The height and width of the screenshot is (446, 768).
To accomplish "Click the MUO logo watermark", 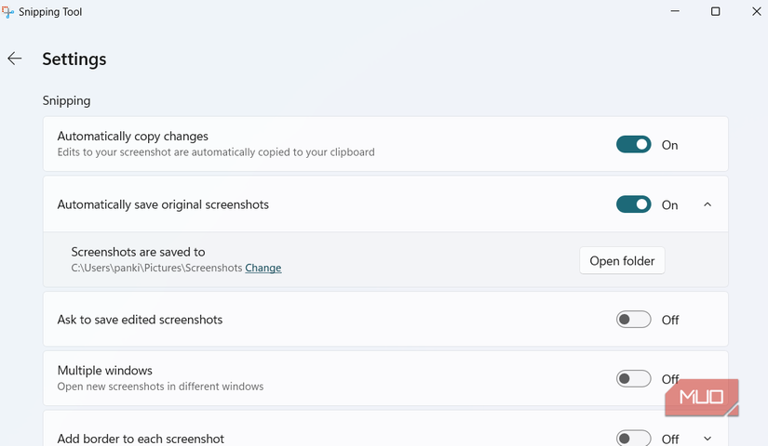I will click(702, 398).
